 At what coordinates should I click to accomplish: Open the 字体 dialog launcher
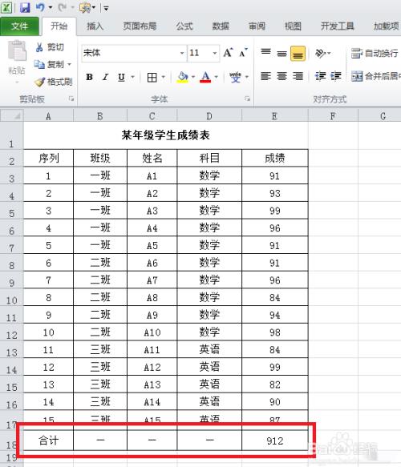[247, 99]
